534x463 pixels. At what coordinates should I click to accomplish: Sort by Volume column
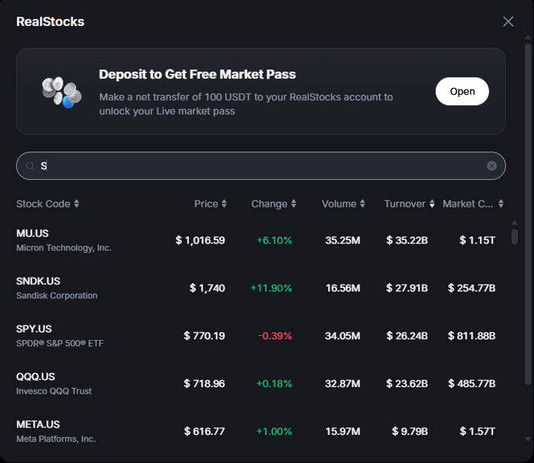click(343, 203)
